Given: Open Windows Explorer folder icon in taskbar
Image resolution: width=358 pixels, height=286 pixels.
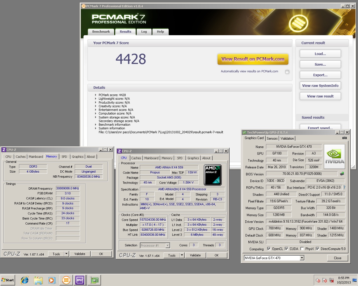Looking at the screenshot, I should pyautogui.click(x=38, y=280).
